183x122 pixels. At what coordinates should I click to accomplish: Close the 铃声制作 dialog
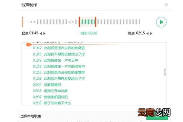click(x=166, y=5)
